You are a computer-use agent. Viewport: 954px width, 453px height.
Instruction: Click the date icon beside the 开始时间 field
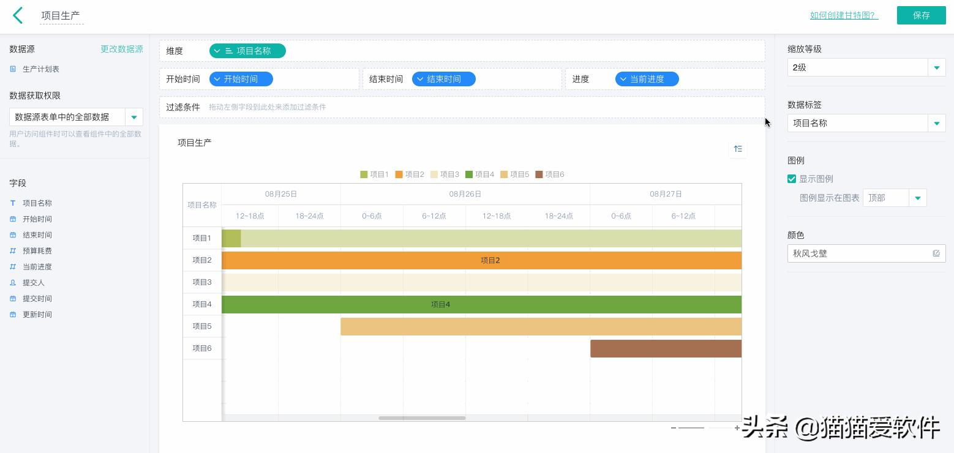[13, 219]
